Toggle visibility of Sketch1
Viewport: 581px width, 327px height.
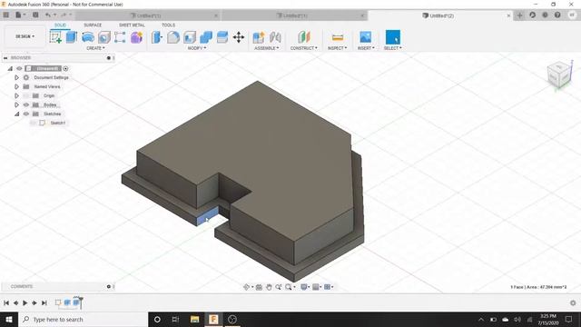(x=33, y=123)
